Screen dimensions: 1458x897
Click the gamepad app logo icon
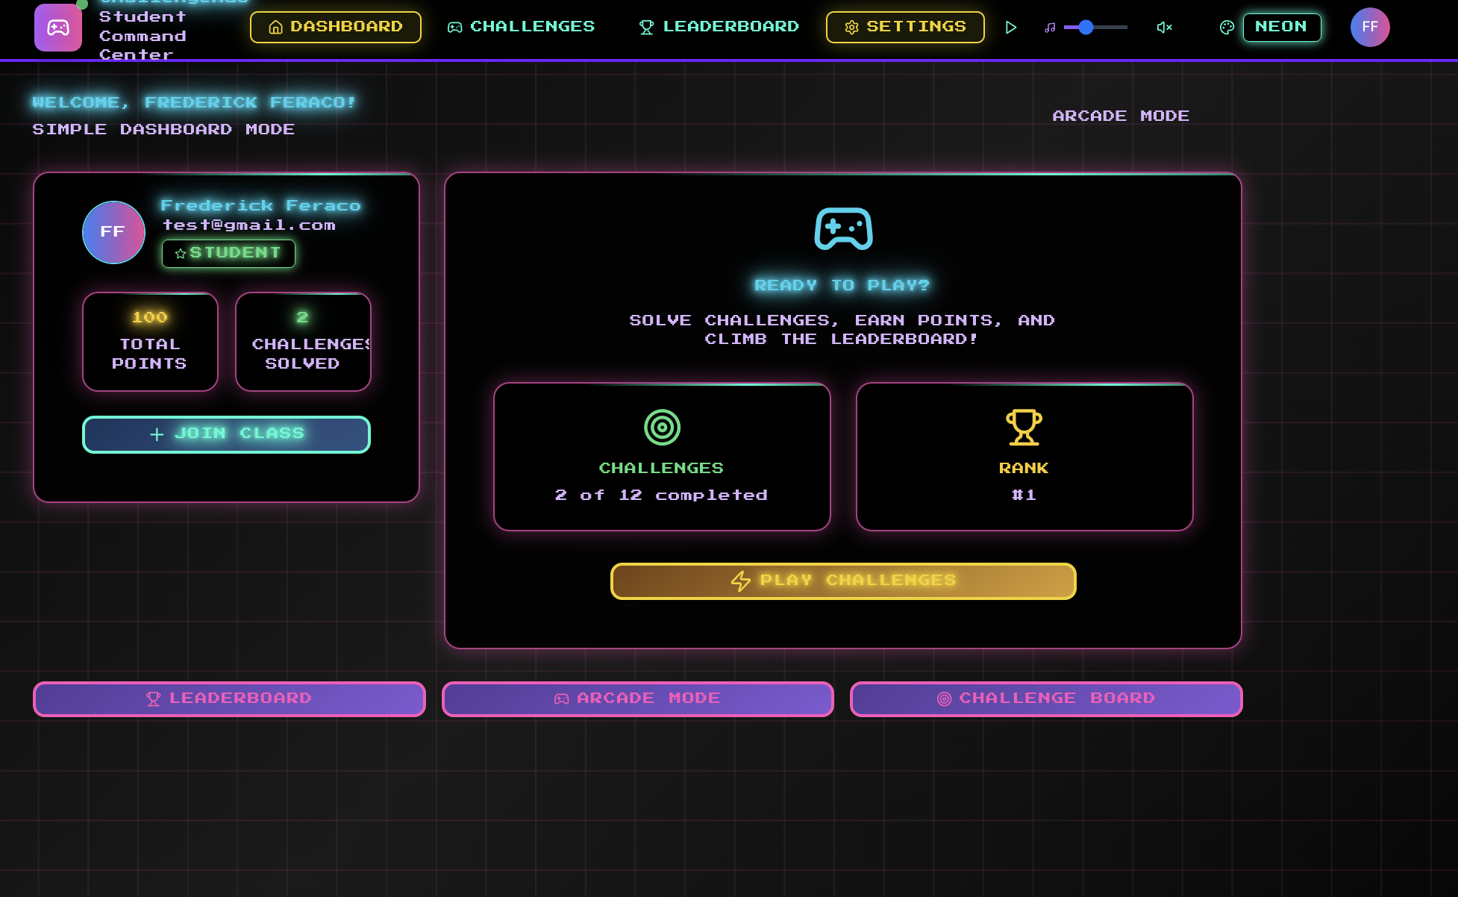pos(58,28)
